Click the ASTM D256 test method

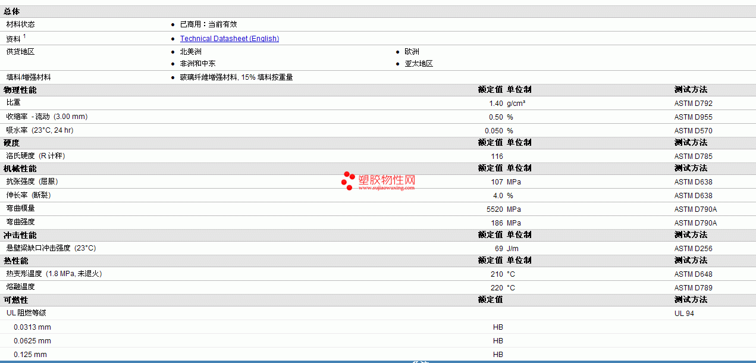point(693,249)
